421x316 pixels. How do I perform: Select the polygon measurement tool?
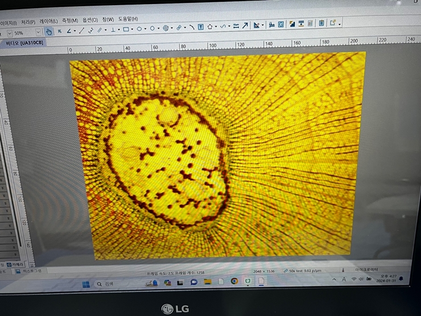coord(210,27)
